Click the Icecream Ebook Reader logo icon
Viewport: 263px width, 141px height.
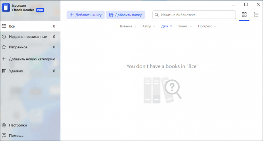coord(6,7)
